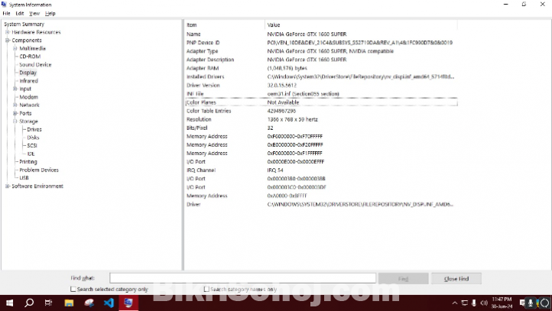552x311 pixels.
Task: Expand the Multimedia tree node
Action: pyautogui.click(x=15, y=48)
